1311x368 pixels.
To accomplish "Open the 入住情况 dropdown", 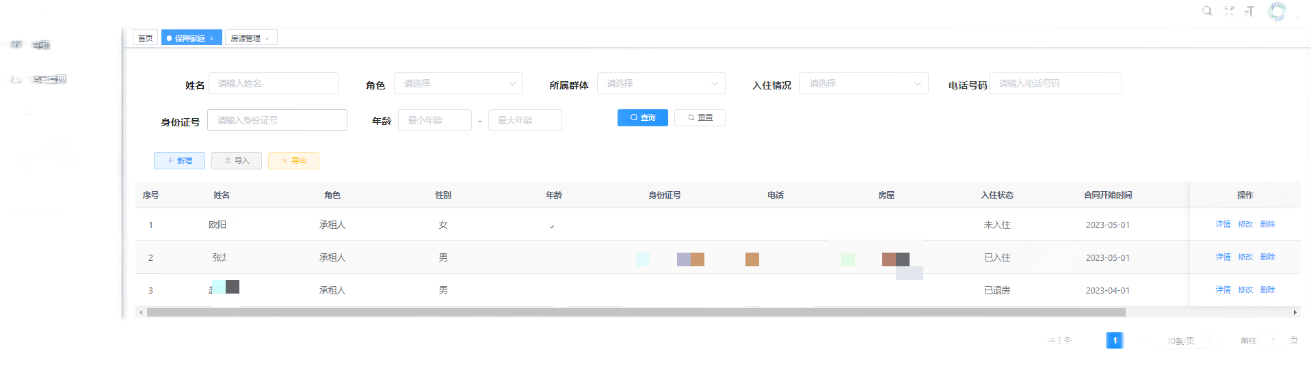I will click(x=864, y=83).
